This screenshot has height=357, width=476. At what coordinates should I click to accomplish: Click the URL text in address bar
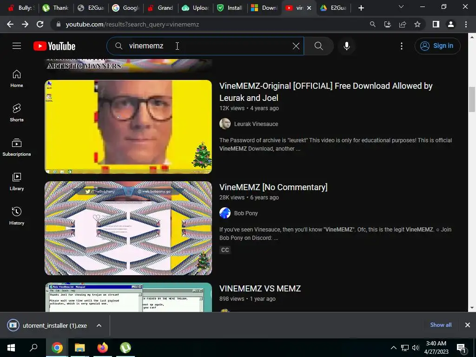point(132,24)
